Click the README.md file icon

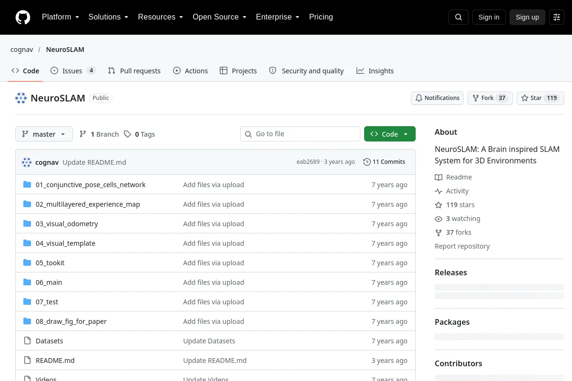click(x=27, y=360)
